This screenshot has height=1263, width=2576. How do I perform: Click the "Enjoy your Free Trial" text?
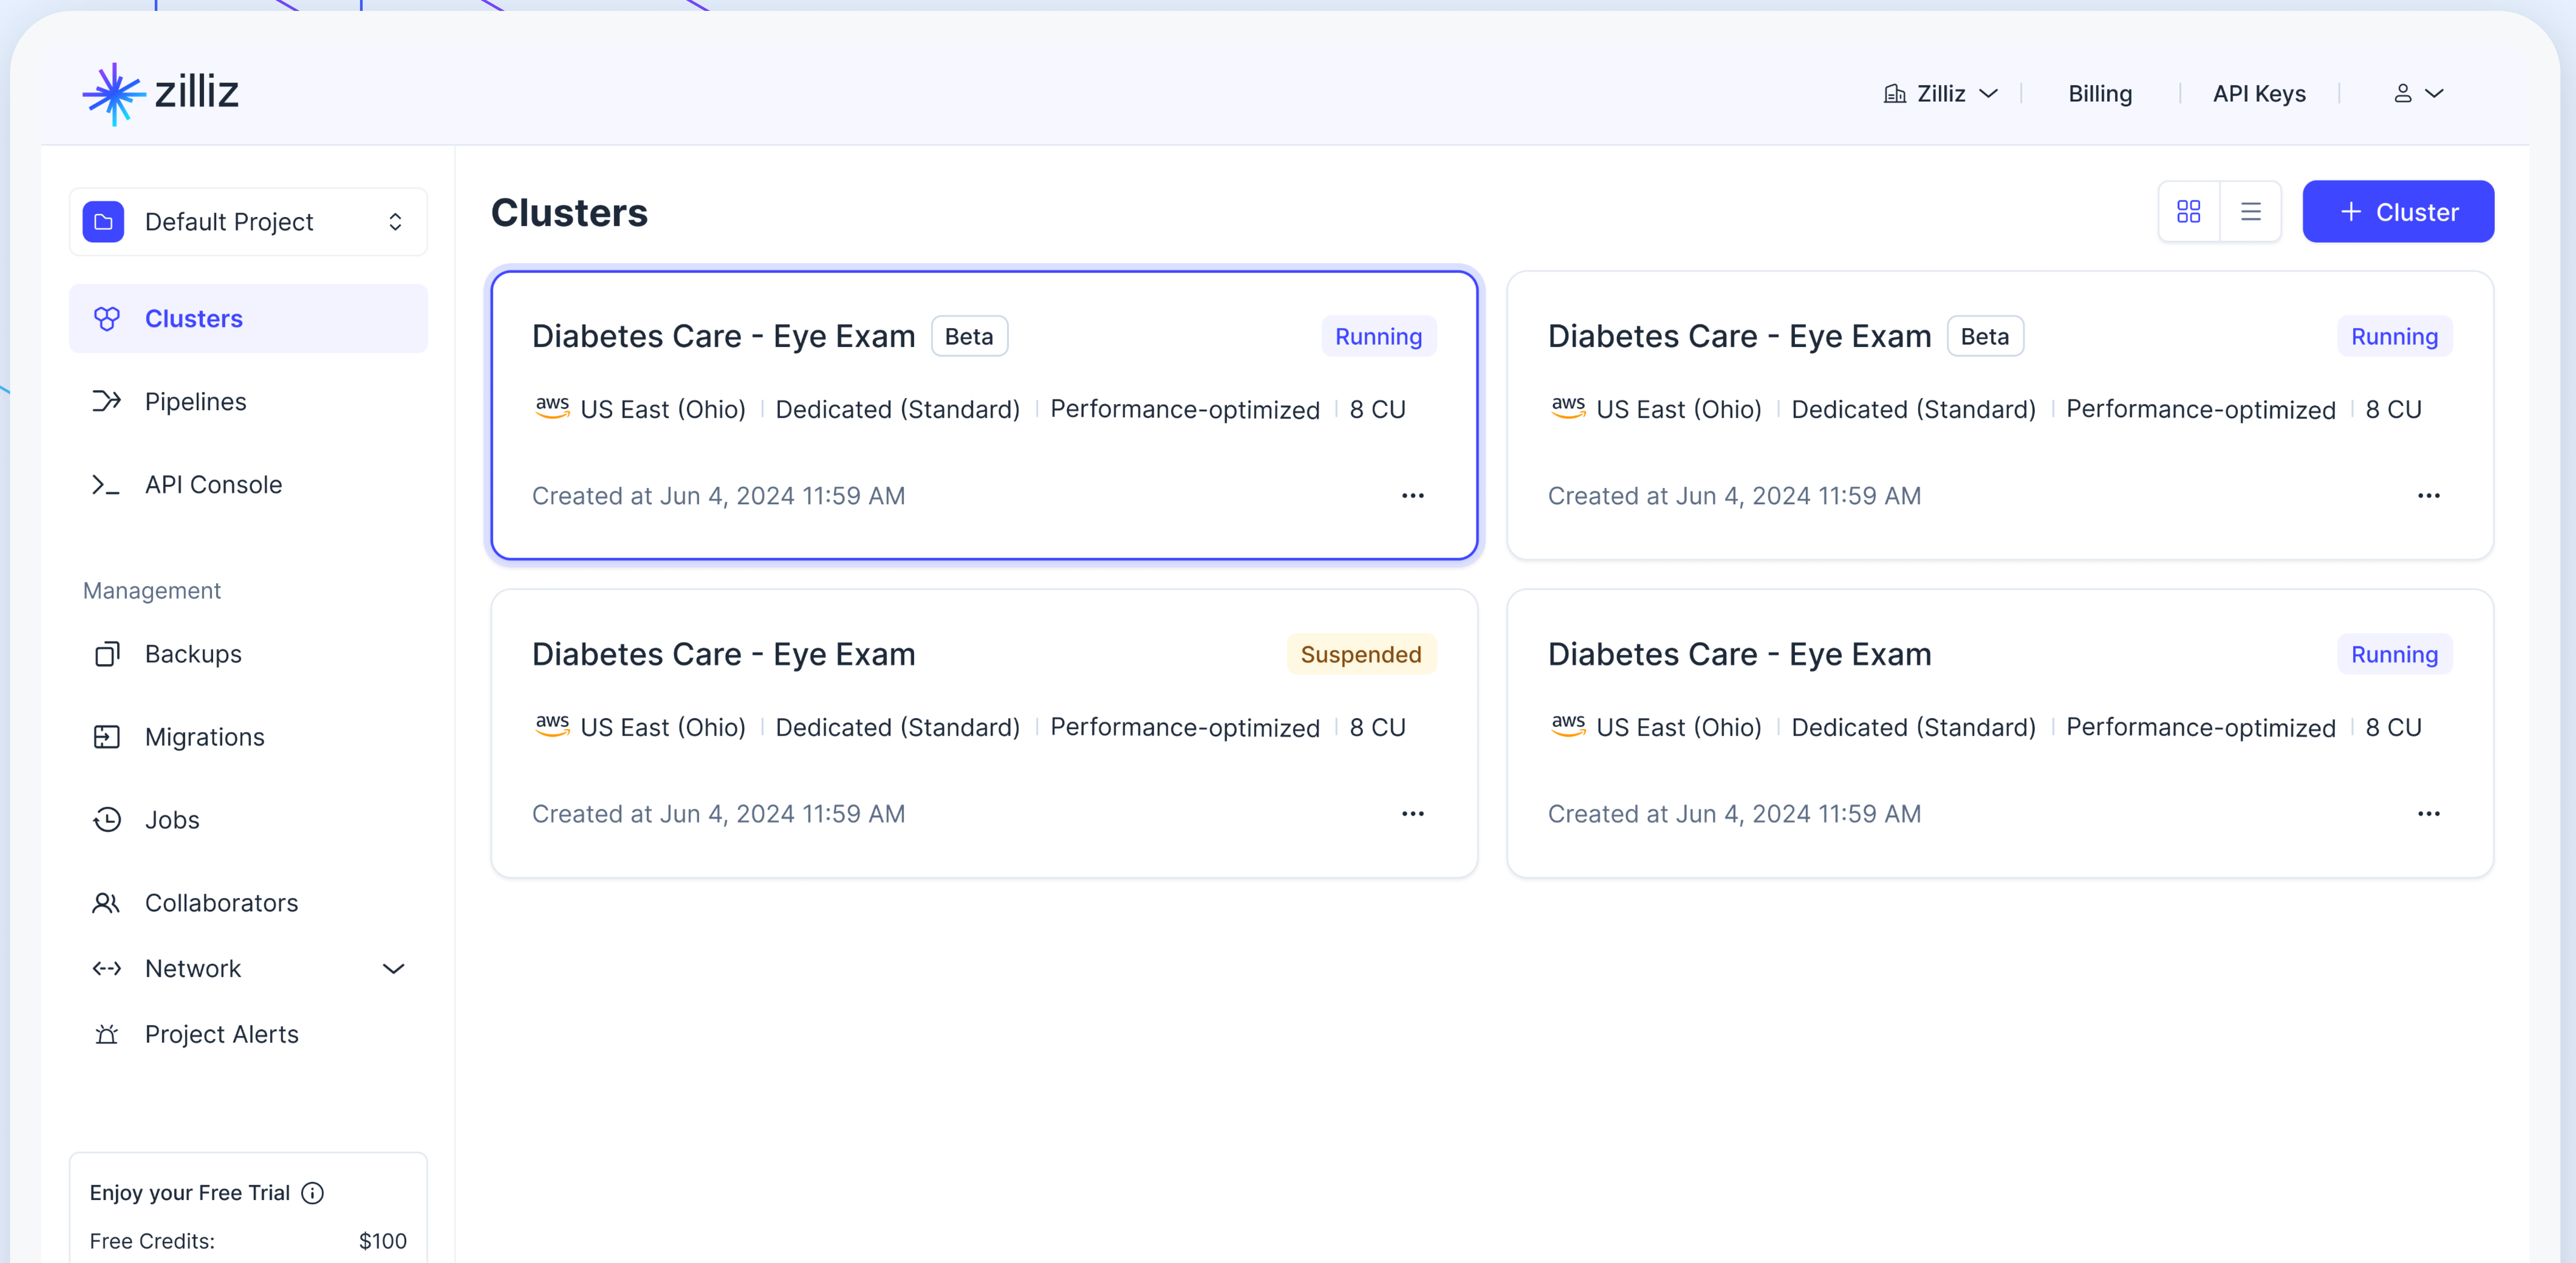(x=190, y=1193)
